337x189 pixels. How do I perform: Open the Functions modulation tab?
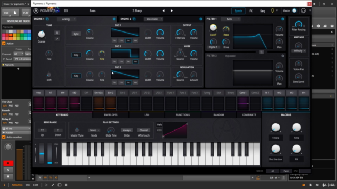[x=183, y=115]
